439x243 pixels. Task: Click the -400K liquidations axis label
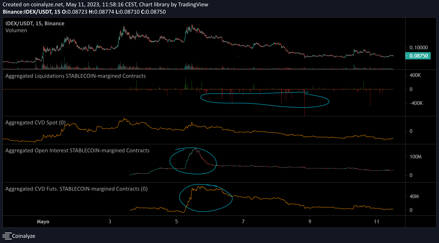pos(416,103)
